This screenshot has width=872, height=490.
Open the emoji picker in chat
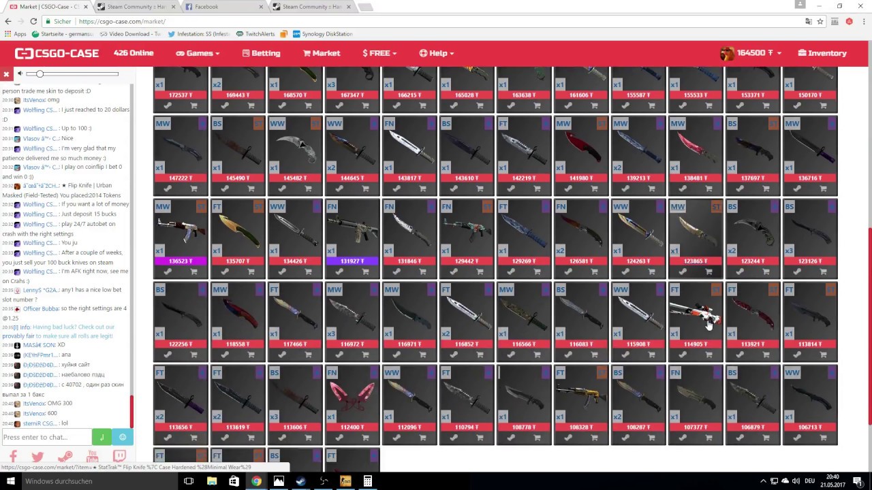[123, 437]
